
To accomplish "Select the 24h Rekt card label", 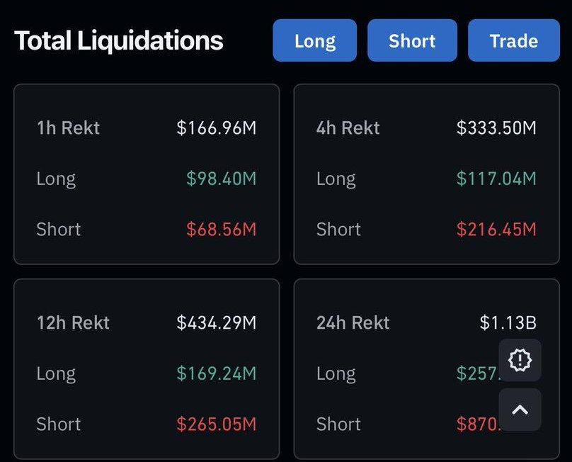I will 353,322.
